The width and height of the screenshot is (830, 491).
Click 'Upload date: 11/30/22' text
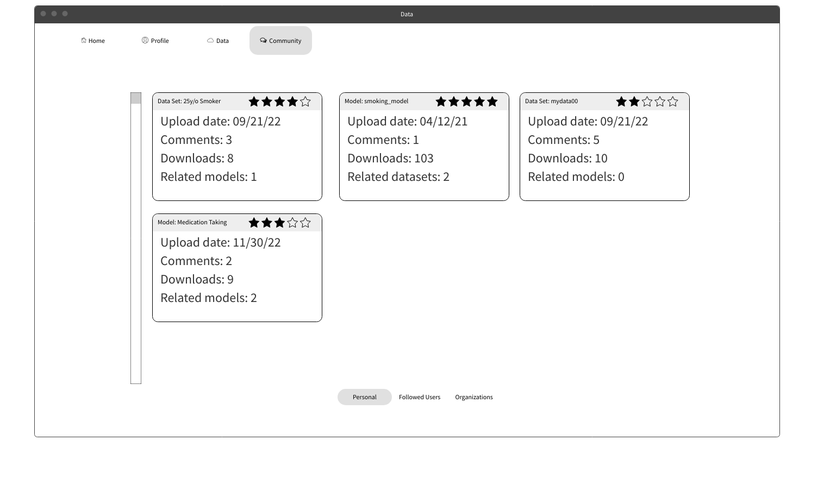(x=221, y=242)
